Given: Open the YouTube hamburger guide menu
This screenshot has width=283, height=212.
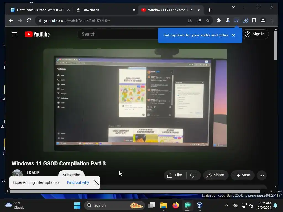Looking at the screenshot, I should coord(15,34).
